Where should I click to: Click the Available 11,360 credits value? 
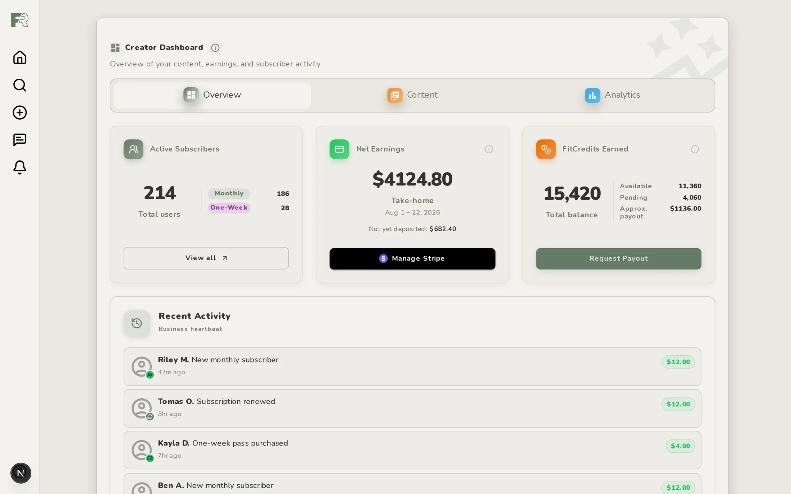coord(690,186)
